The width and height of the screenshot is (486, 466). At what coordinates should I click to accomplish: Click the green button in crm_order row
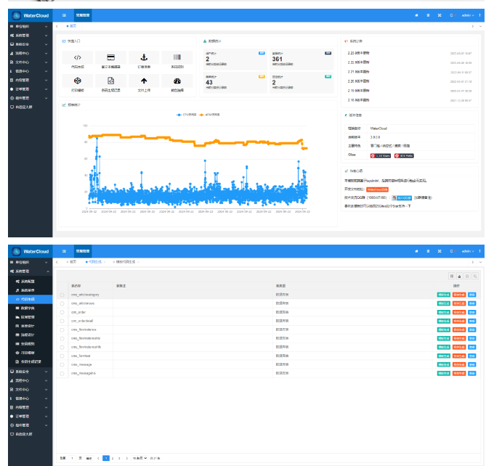click(x=444, y=312)
